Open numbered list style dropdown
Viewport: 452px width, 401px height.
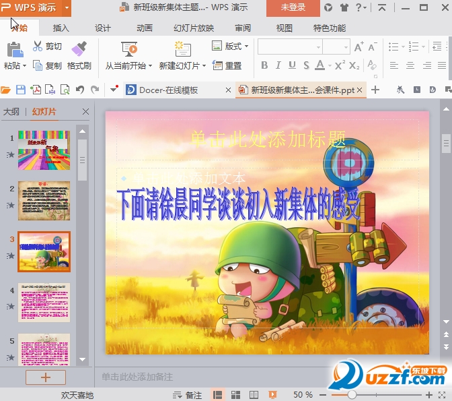pyautogui.click(x=423, y=47)
